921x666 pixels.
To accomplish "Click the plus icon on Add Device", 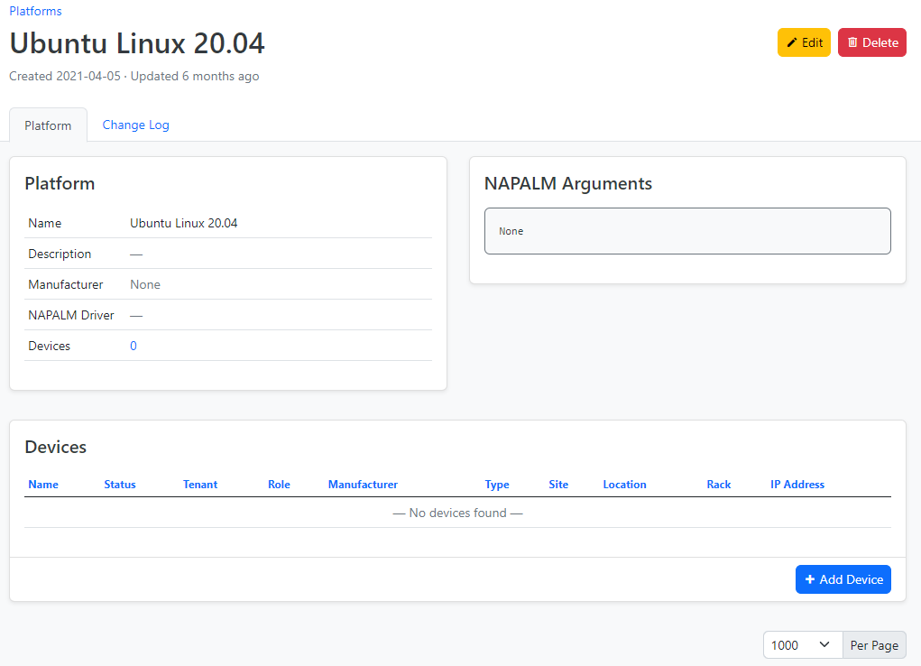I will coord(810,579).
